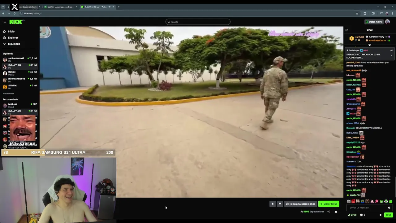The image size is (396, 223).
Task: Open milenkanolasco channel in sidebar
Action: 20,80
